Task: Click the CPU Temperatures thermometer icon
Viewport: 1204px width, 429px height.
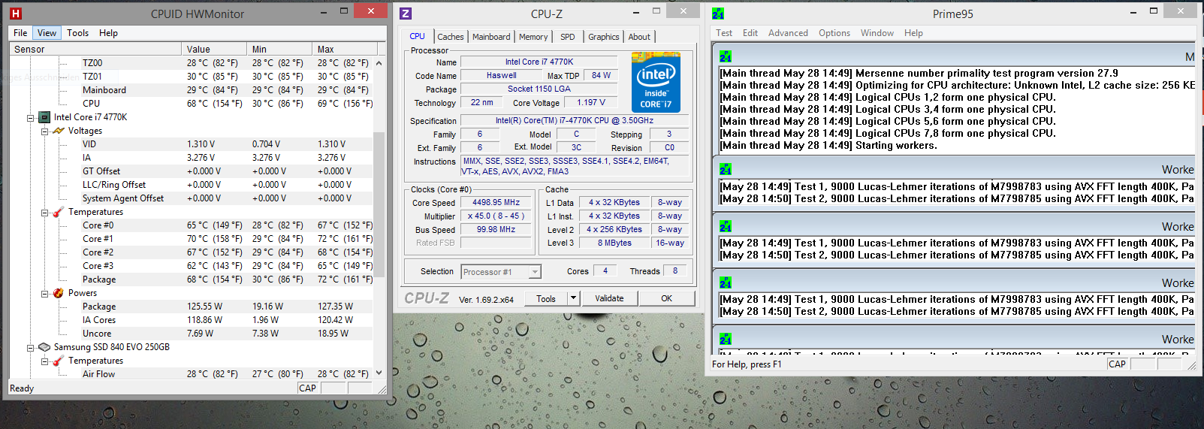Action: (x=59, y=212)
